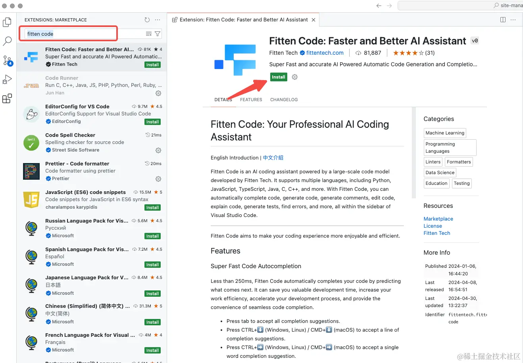Install Chinese (Simplified) language pack

tap(152, 322)
